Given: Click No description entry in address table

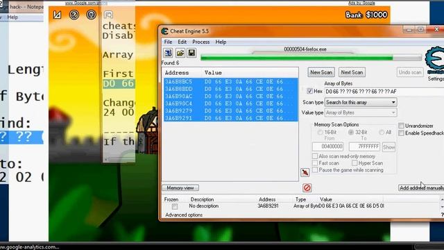Looking at the screenshot, I should coord(203,206).
